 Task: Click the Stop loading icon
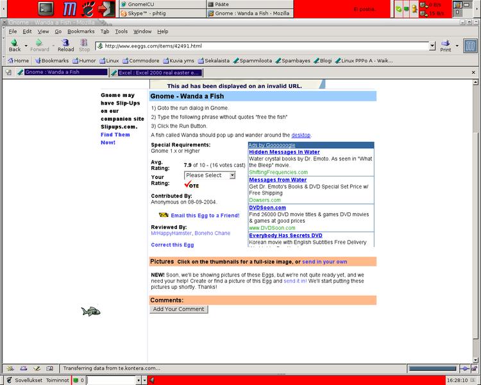click(x=85, y=43)
